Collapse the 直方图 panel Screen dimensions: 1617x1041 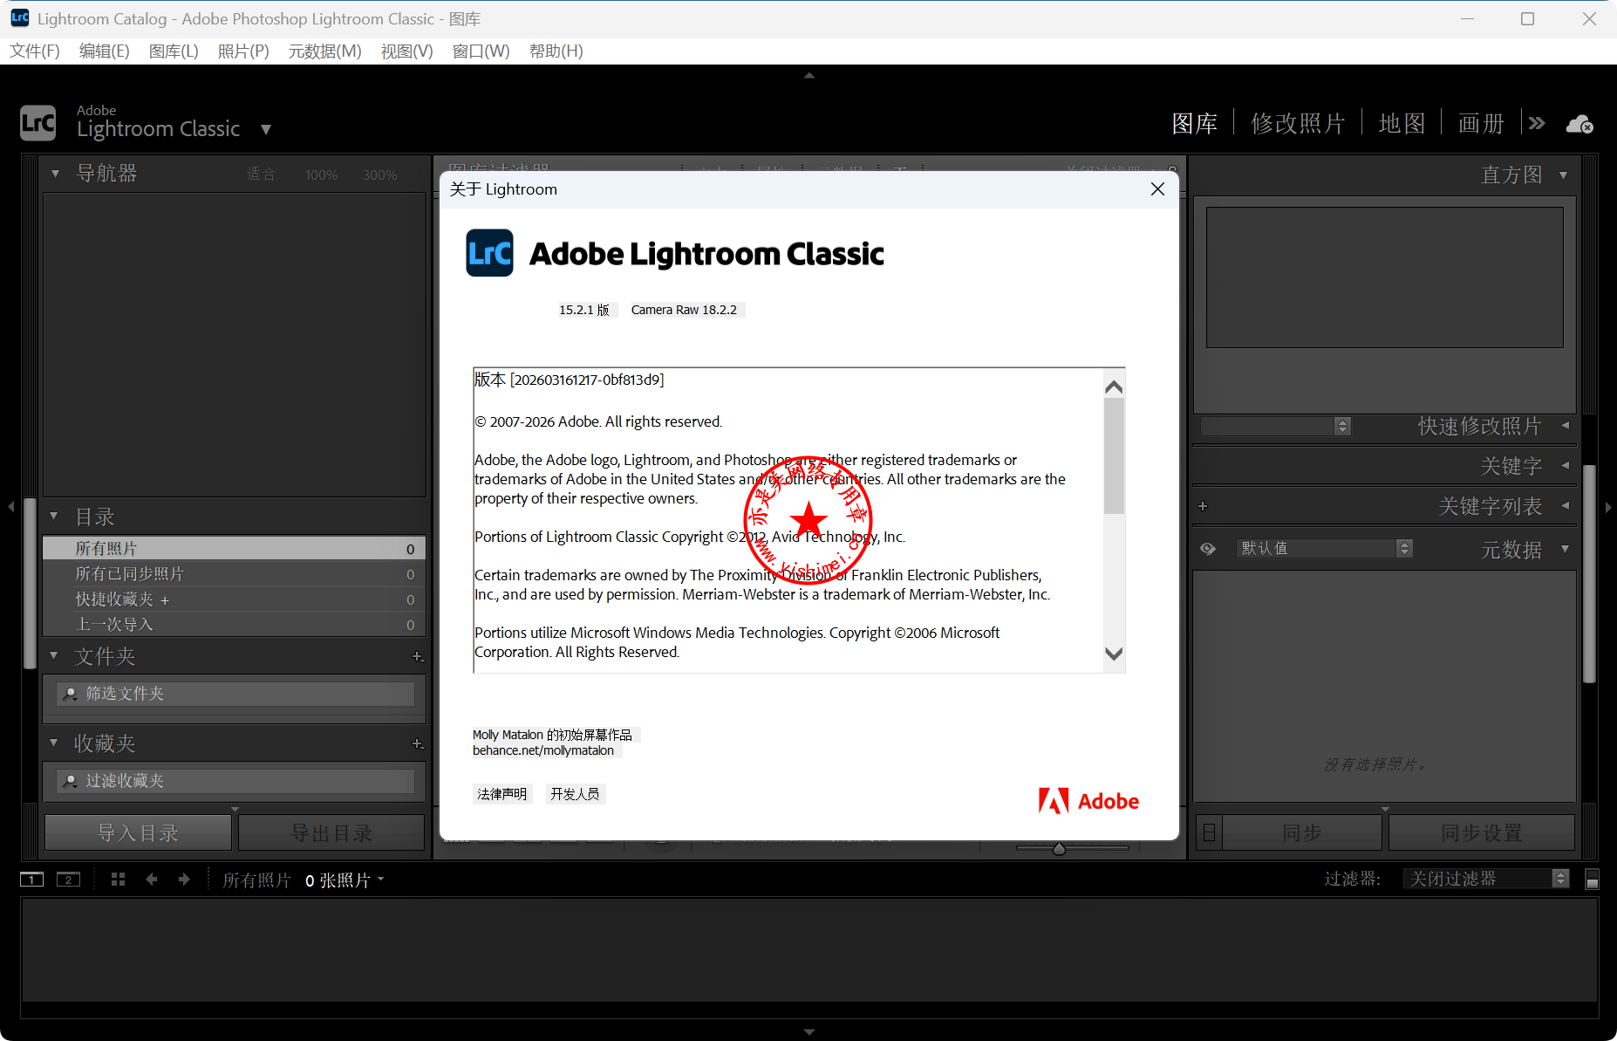click(1563, 175)
